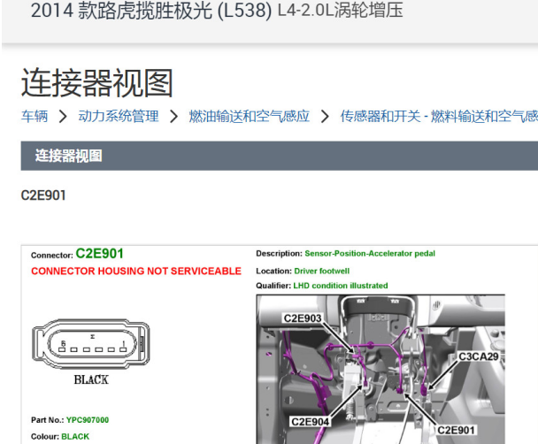Screen dimensions: 538x444
Task: Click the C2E901 label in the diagram
Action: [x=456, y=430]
